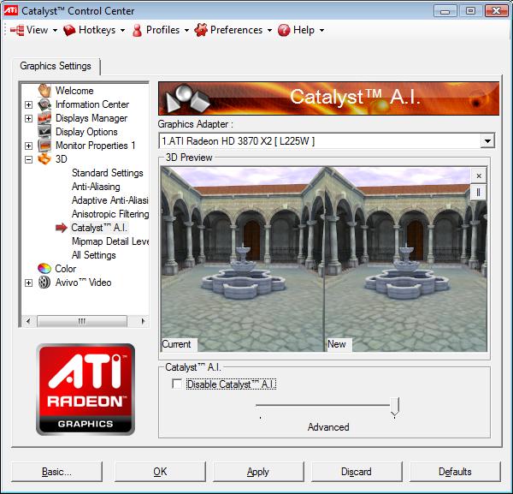Click the Catalyst A.I. slider handle
Screen dimensions: 513x494
coord(395,408)
